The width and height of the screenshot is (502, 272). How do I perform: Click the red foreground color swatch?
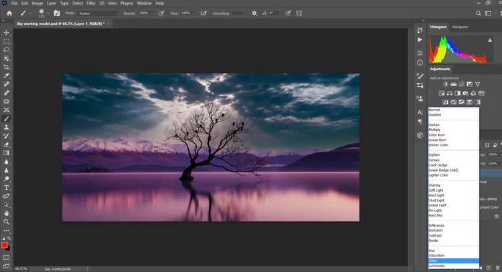5,245
